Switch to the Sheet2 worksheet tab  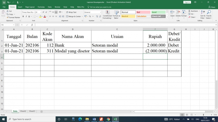coord(23,111)
